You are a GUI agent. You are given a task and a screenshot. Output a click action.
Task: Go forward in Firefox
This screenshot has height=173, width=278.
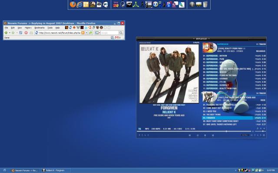13,33
